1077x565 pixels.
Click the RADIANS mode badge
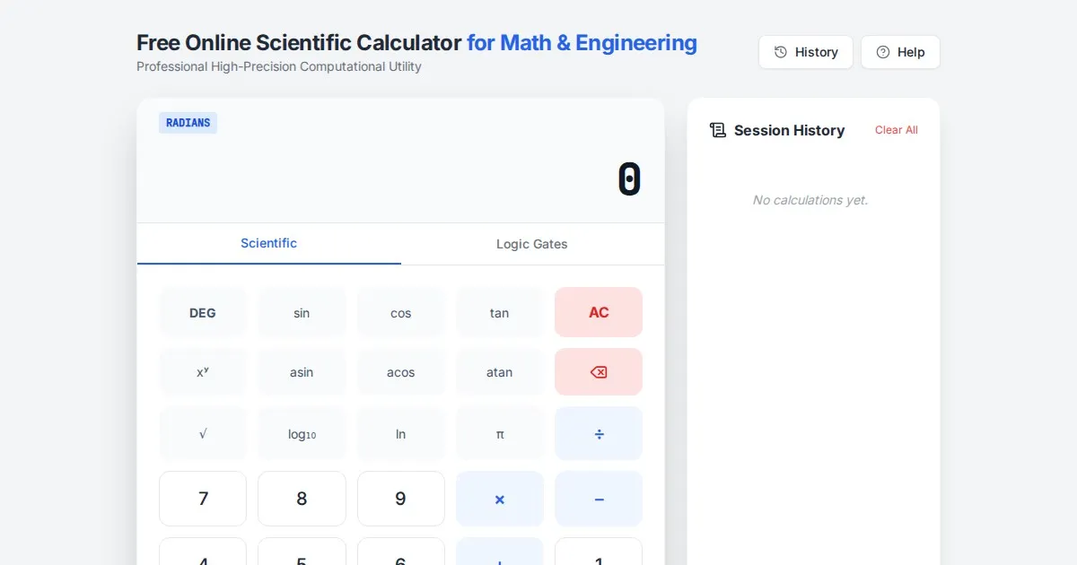click(188, 123)
